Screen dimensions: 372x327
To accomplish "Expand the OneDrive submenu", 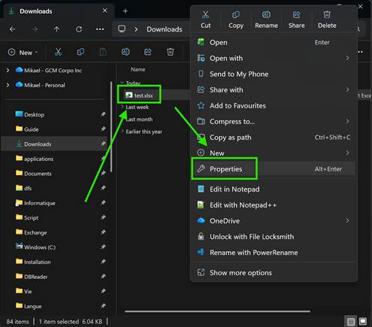I will [347, 220].
